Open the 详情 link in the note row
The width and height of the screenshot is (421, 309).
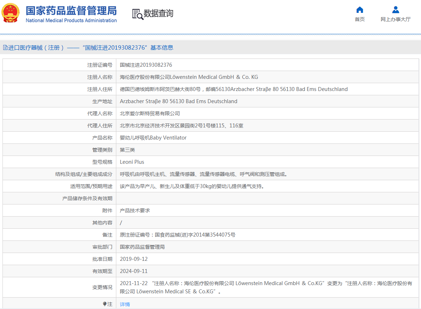pos(125,304)
